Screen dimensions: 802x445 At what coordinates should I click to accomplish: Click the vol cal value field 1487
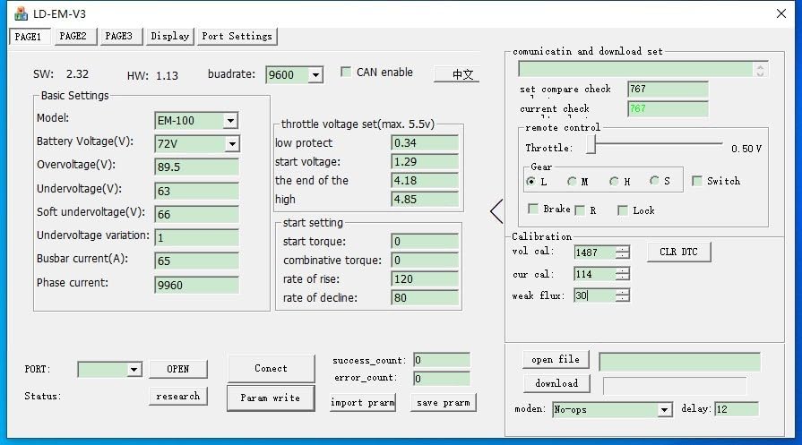click(x=595, y=252)
